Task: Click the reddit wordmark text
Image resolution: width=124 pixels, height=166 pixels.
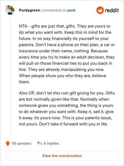Action: pyautogui.click(x=112, y=11)
